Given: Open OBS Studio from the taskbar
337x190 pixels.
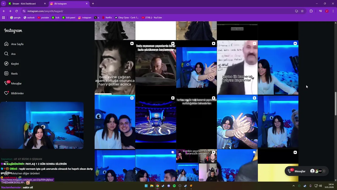Looking at the screenshot, I should pyautogui.click(x=180, y=186).
